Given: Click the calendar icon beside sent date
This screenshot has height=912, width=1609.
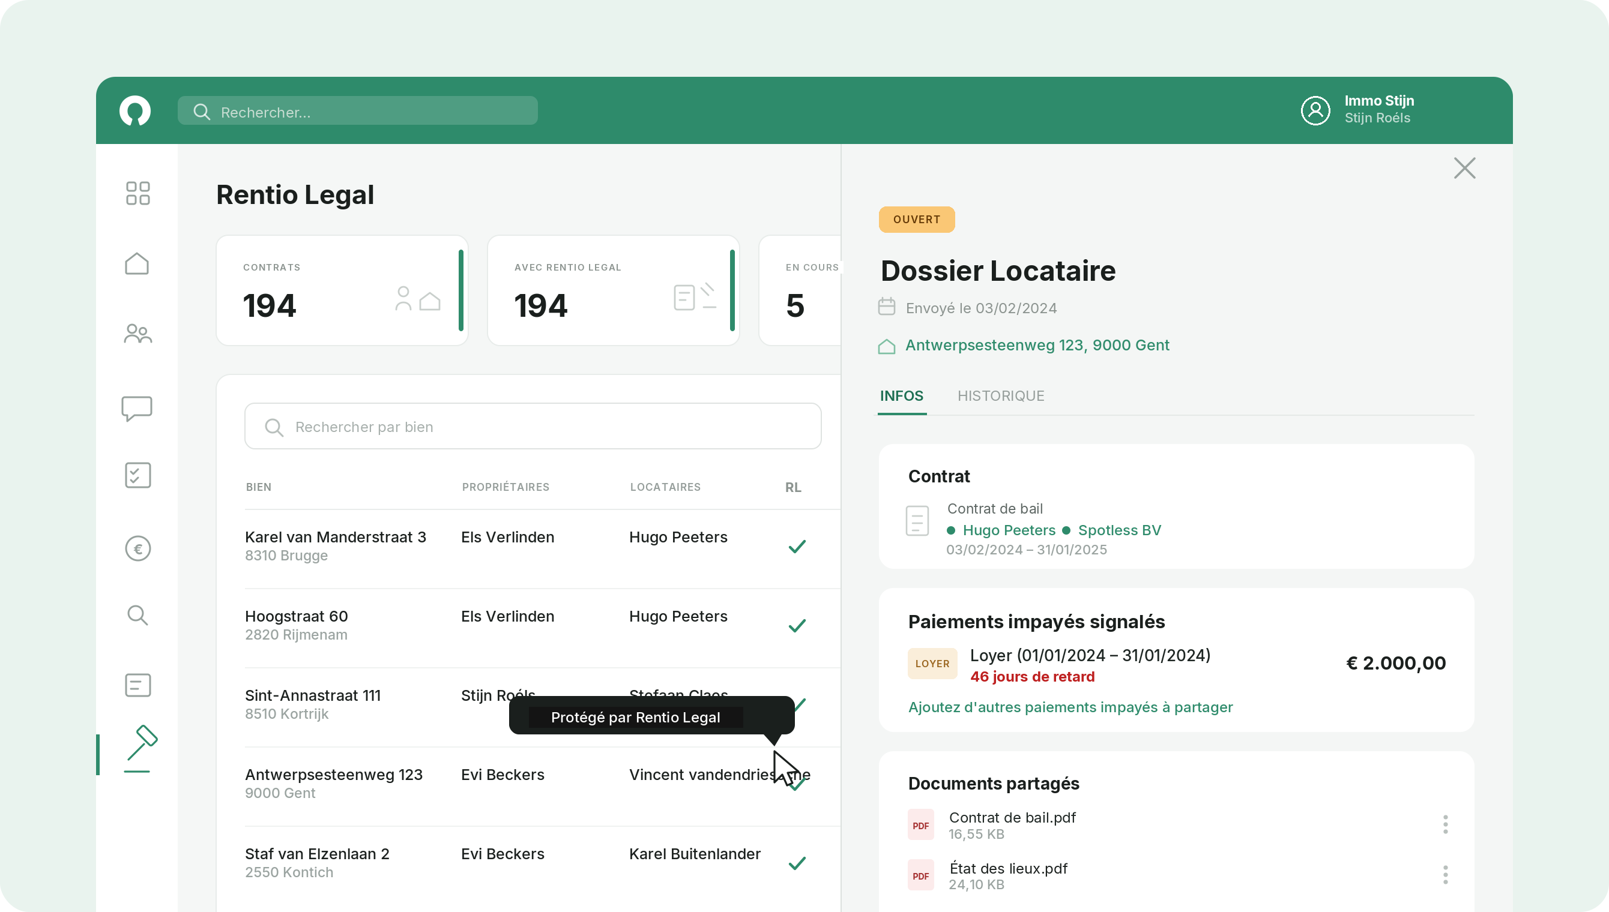Looking at the screenshot, I should tap(887, 307).
